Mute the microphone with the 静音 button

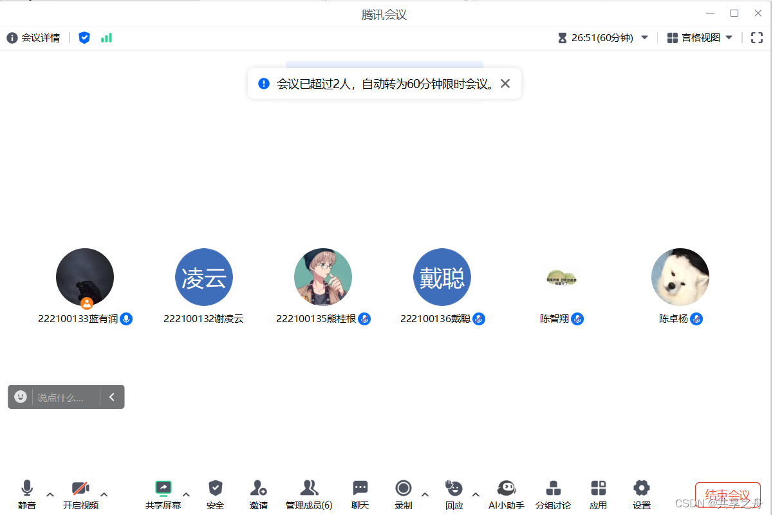point(27,494)
